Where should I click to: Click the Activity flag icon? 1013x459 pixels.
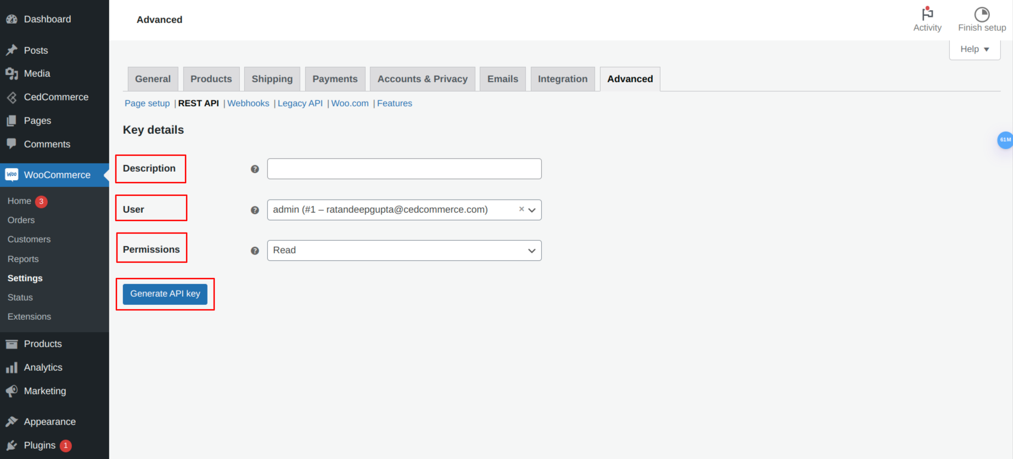[x=927, y=14]
